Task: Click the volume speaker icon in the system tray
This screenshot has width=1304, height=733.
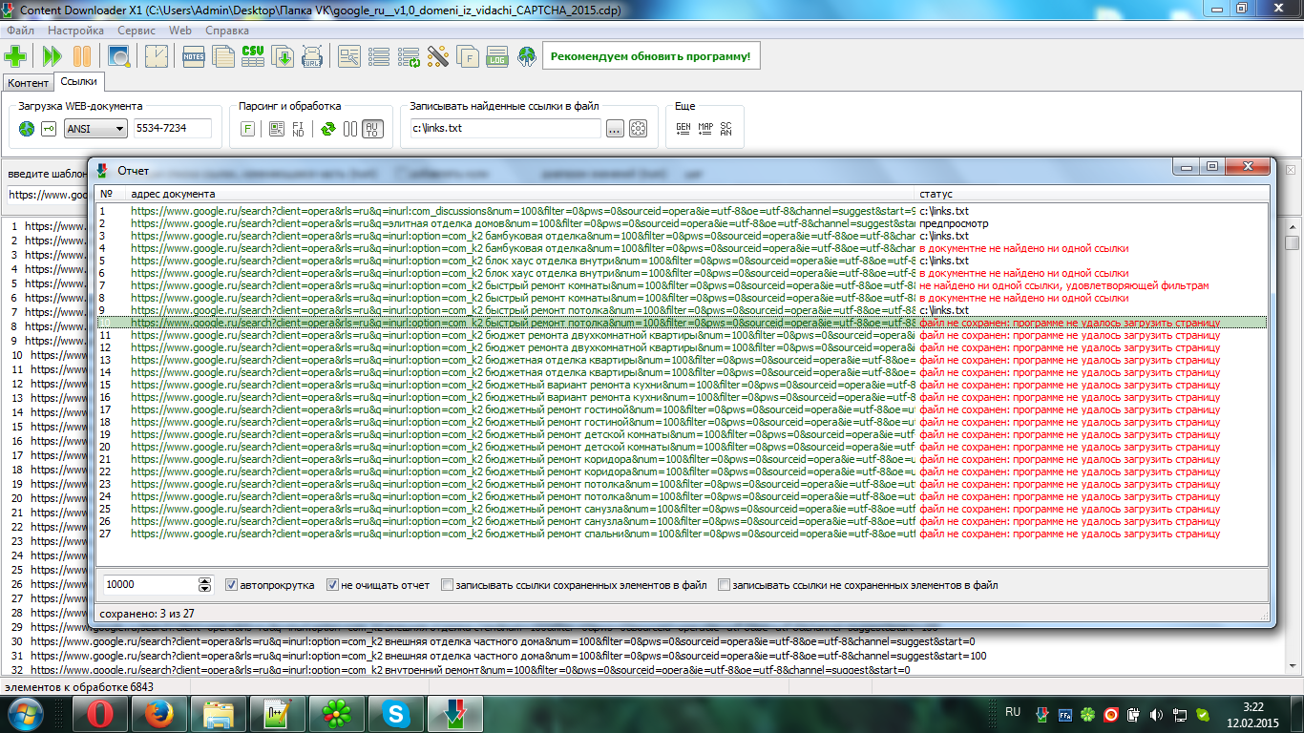Action: (1156, 714)
